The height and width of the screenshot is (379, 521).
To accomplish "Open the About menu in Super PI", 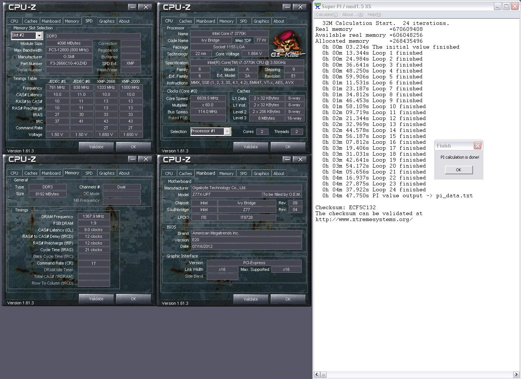I will (352, 14).
